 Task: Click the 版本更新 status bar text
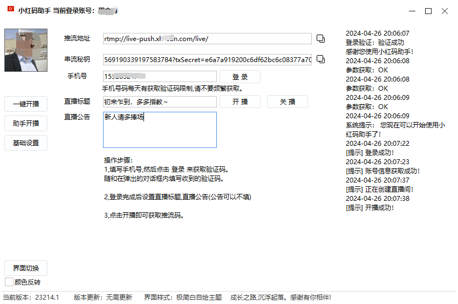click(x=102, y=297)
